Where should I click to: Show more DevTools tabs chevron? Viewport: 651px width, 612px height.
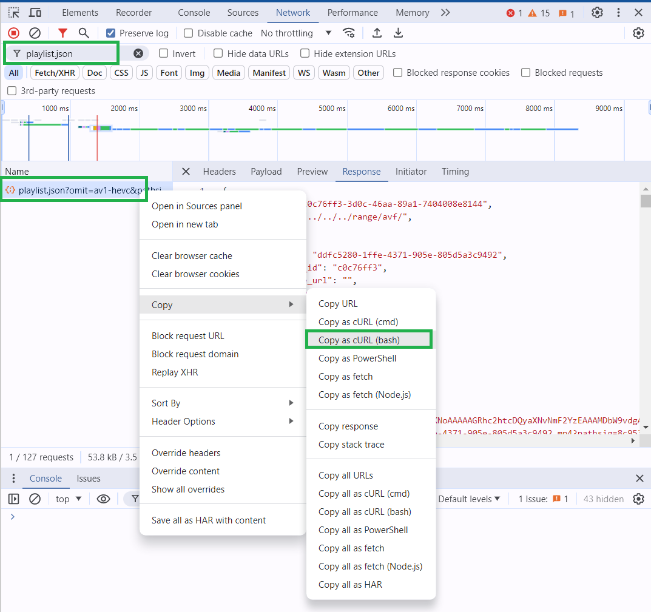[445, 13]
